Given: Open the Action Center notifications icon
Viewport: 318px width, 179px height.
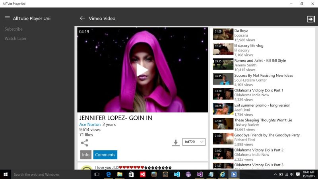Looking at the screenshot, I should (x=298, y=174).
